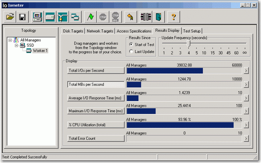
Task: Click the STOP ALL tests icon
Action: (116, 17)
